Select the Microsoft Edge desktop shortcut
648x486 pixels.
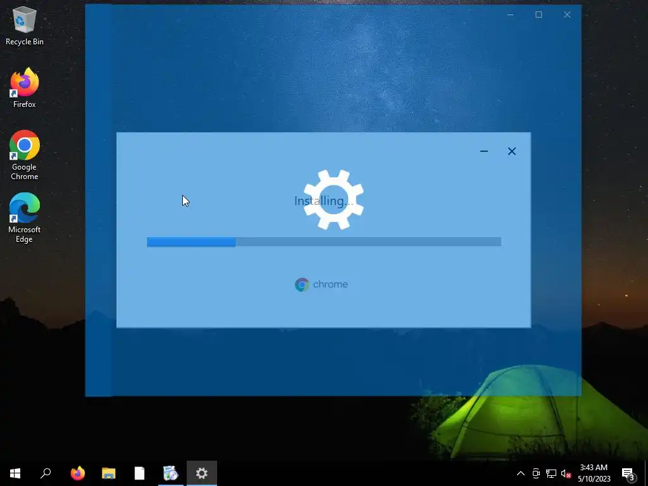pos(25,218)
